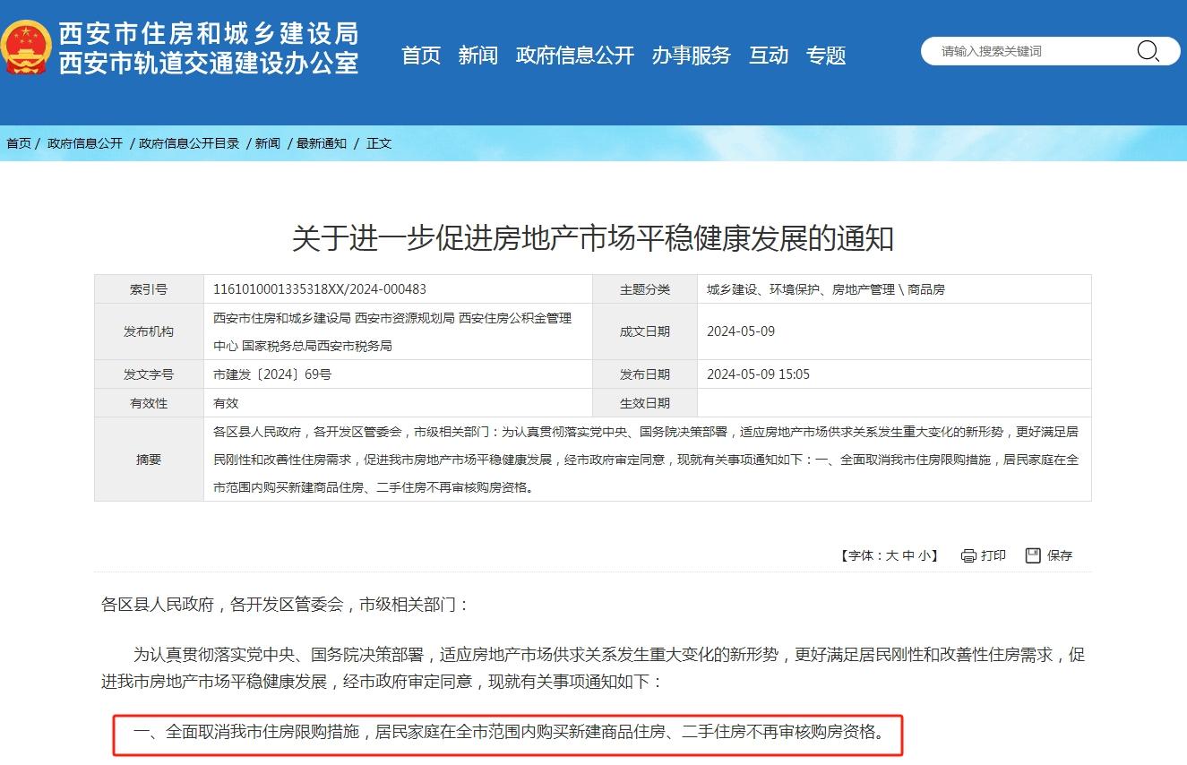Click the site title 西安市住房和城乡建设局
Image resolution: width=1187 pixels, height=765 pixels.
click(x=209, y=33)
